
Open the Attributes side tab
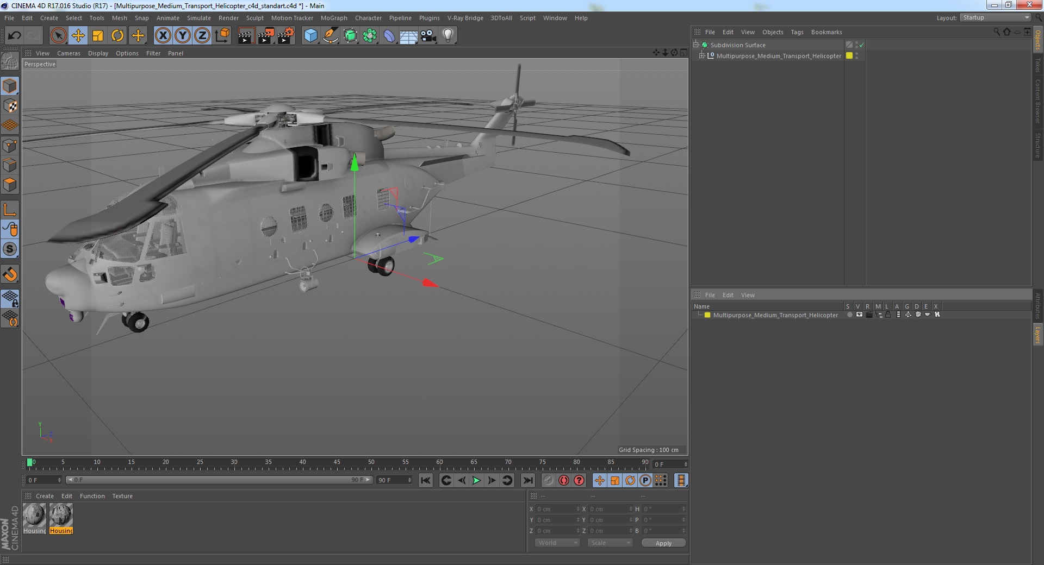click(1037, 306)
